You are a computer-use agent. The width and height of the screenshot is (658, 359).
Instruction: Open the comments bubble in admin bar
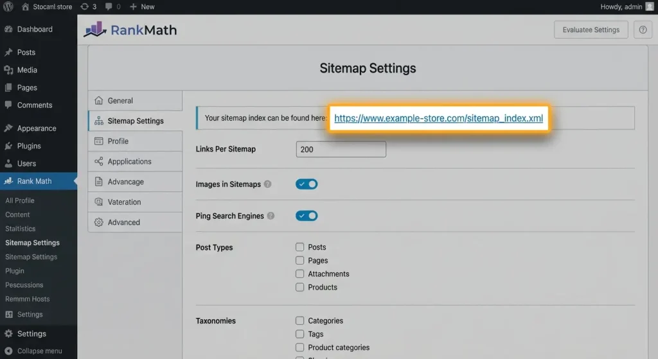click(109, 6)
